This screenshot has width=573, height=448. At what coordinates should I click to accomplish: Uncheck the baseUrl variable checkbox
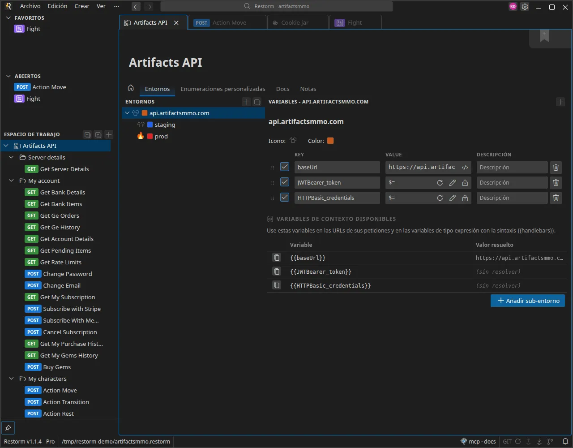click(x=285, y=167)
